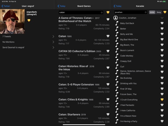Favorite A Game of Thrones: Catan heart
This screenshot has height=126, width=168.
pos(108,19)
